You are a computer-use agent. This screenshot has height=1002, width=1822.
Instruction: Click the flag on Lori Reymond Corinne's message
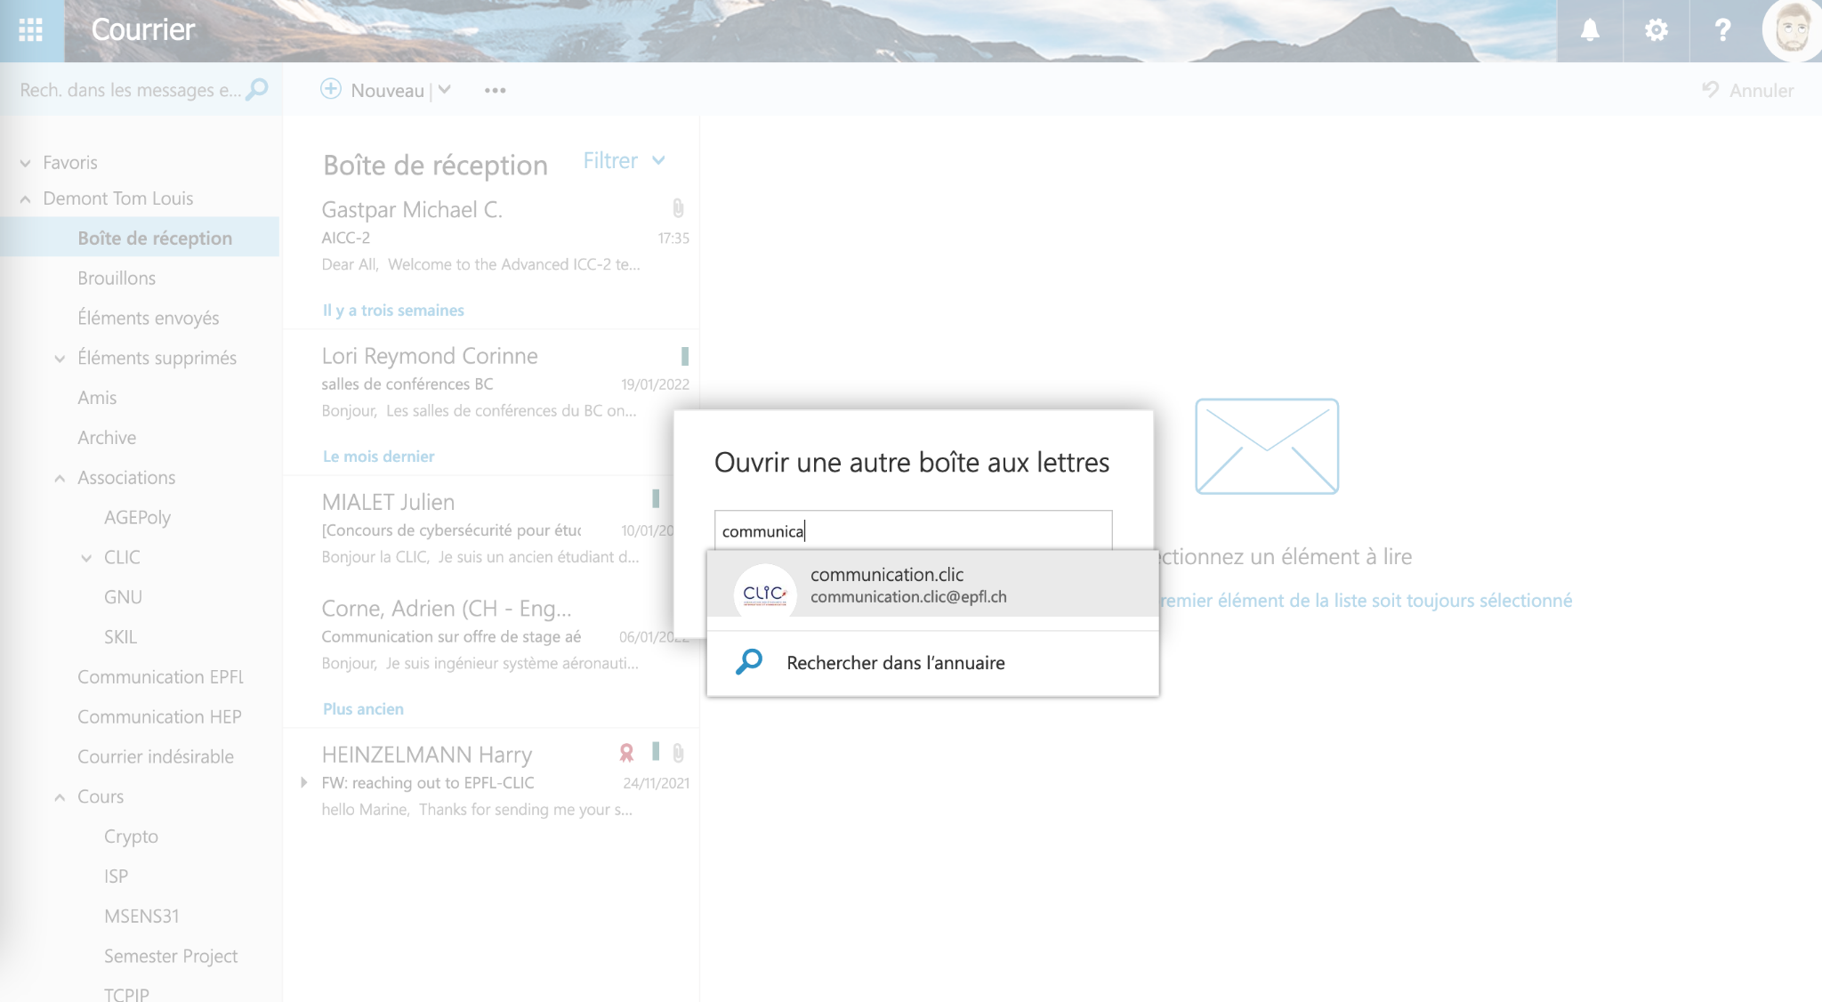pyautogui.click(x=684, y=356)
